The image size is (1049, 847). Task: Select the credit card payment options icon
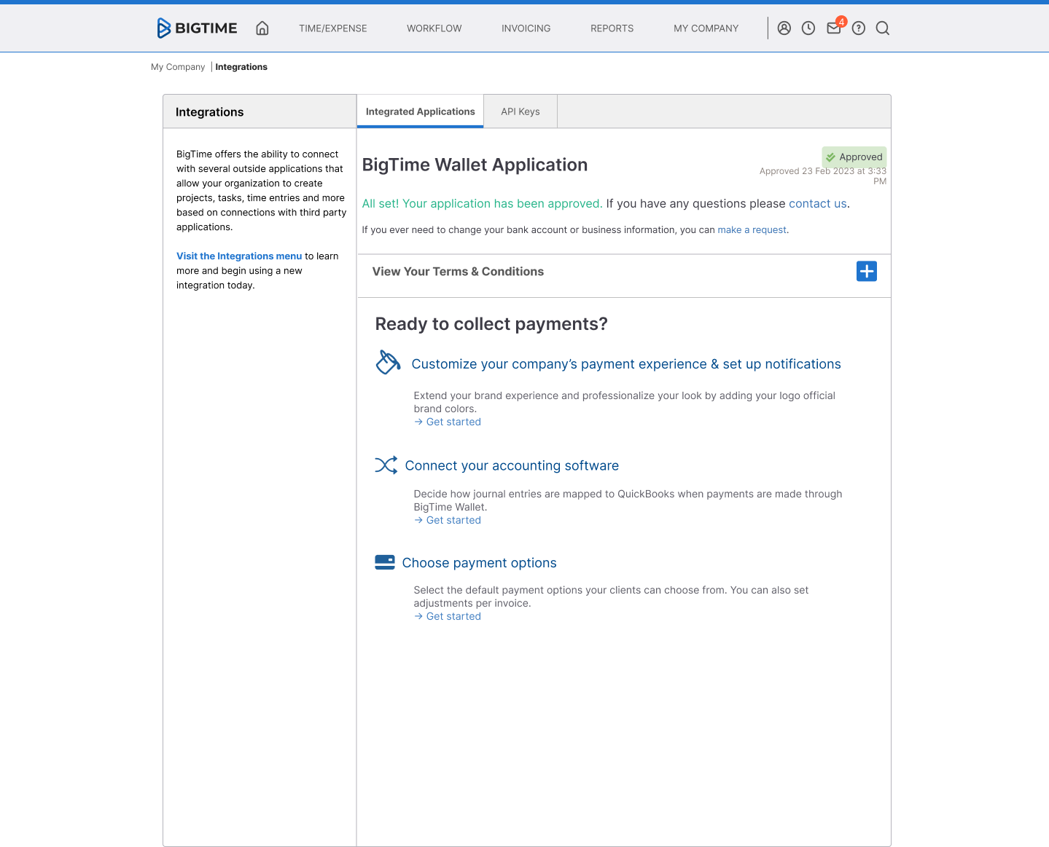tap(384, 562)
